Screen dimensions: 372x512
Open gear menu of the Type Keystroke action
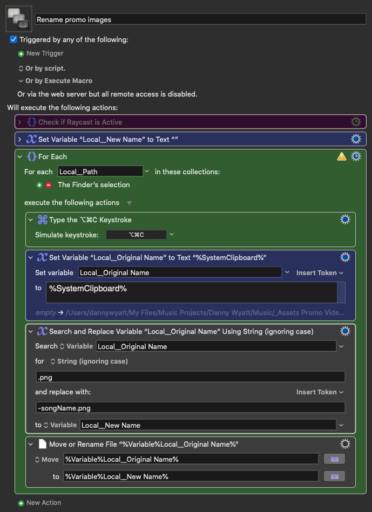pyautogui.click(x=345, y=220)
